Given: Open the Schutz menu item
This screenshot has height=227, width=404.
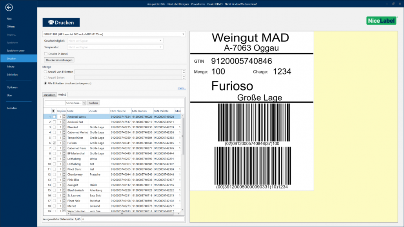Looking at the screenshot, I should pyautogui.click(x=11, y=67).
